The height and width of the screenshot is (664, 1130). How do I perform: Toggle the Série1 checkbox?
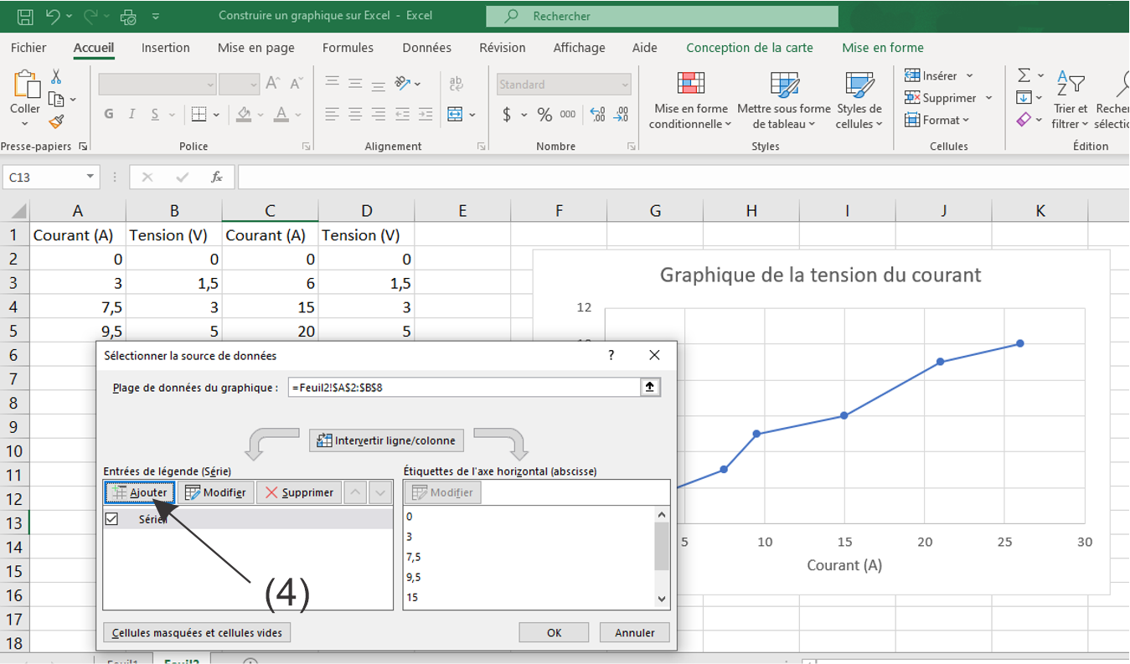pos(111,519)
